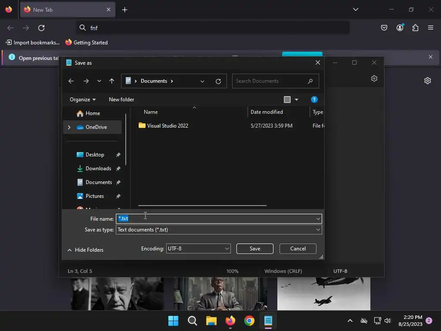441x331 pixels.
Task: Open Desktop in navigation pane
Action: click(x=95, y=155)
